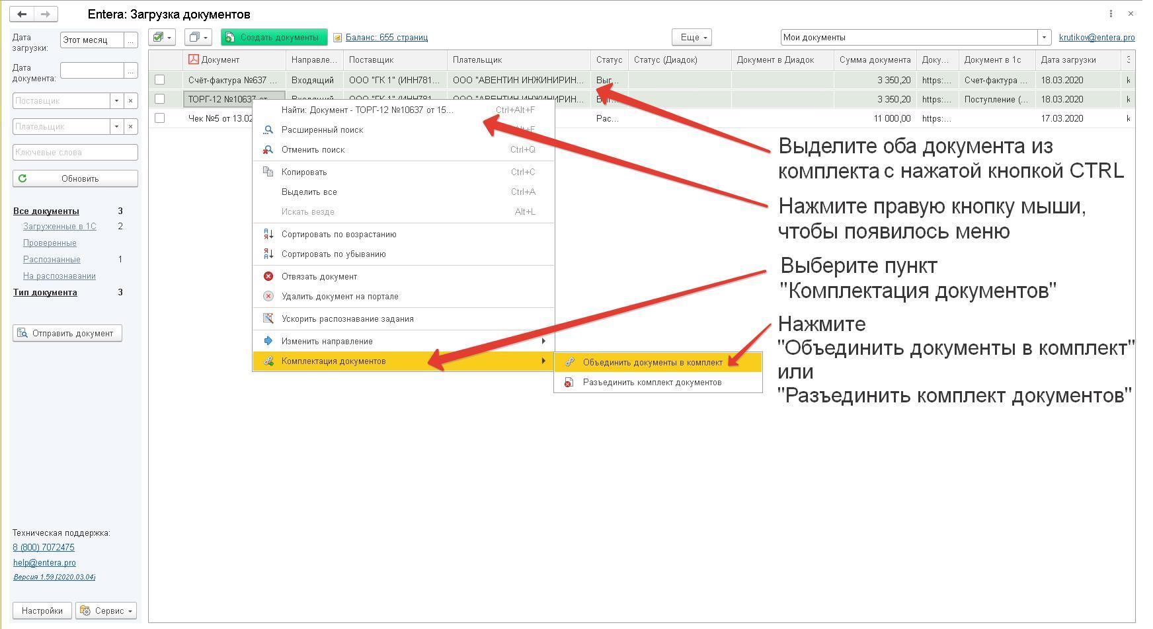Click the PDF icon in Документ header

(194, 59)
